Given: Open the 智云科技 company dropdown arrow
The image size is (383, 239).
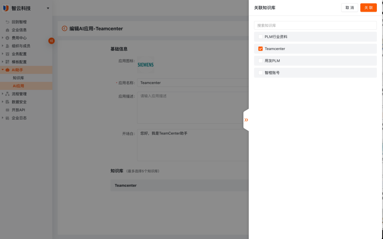Looking at the screenshot, I should coord(48,8).
